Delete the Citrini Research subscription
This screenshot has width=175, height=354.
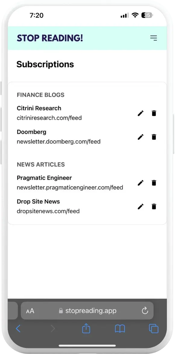pos(154,113)
